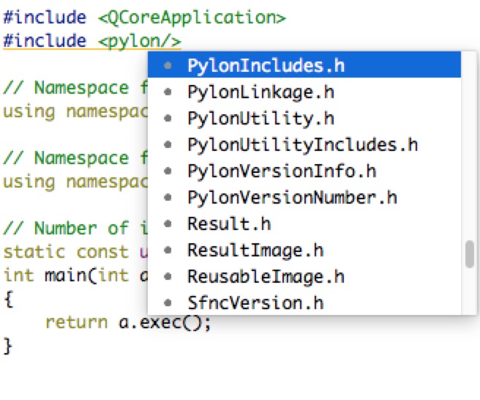
Task: Click 'int main(int' function signature
Action: [75, 275]
